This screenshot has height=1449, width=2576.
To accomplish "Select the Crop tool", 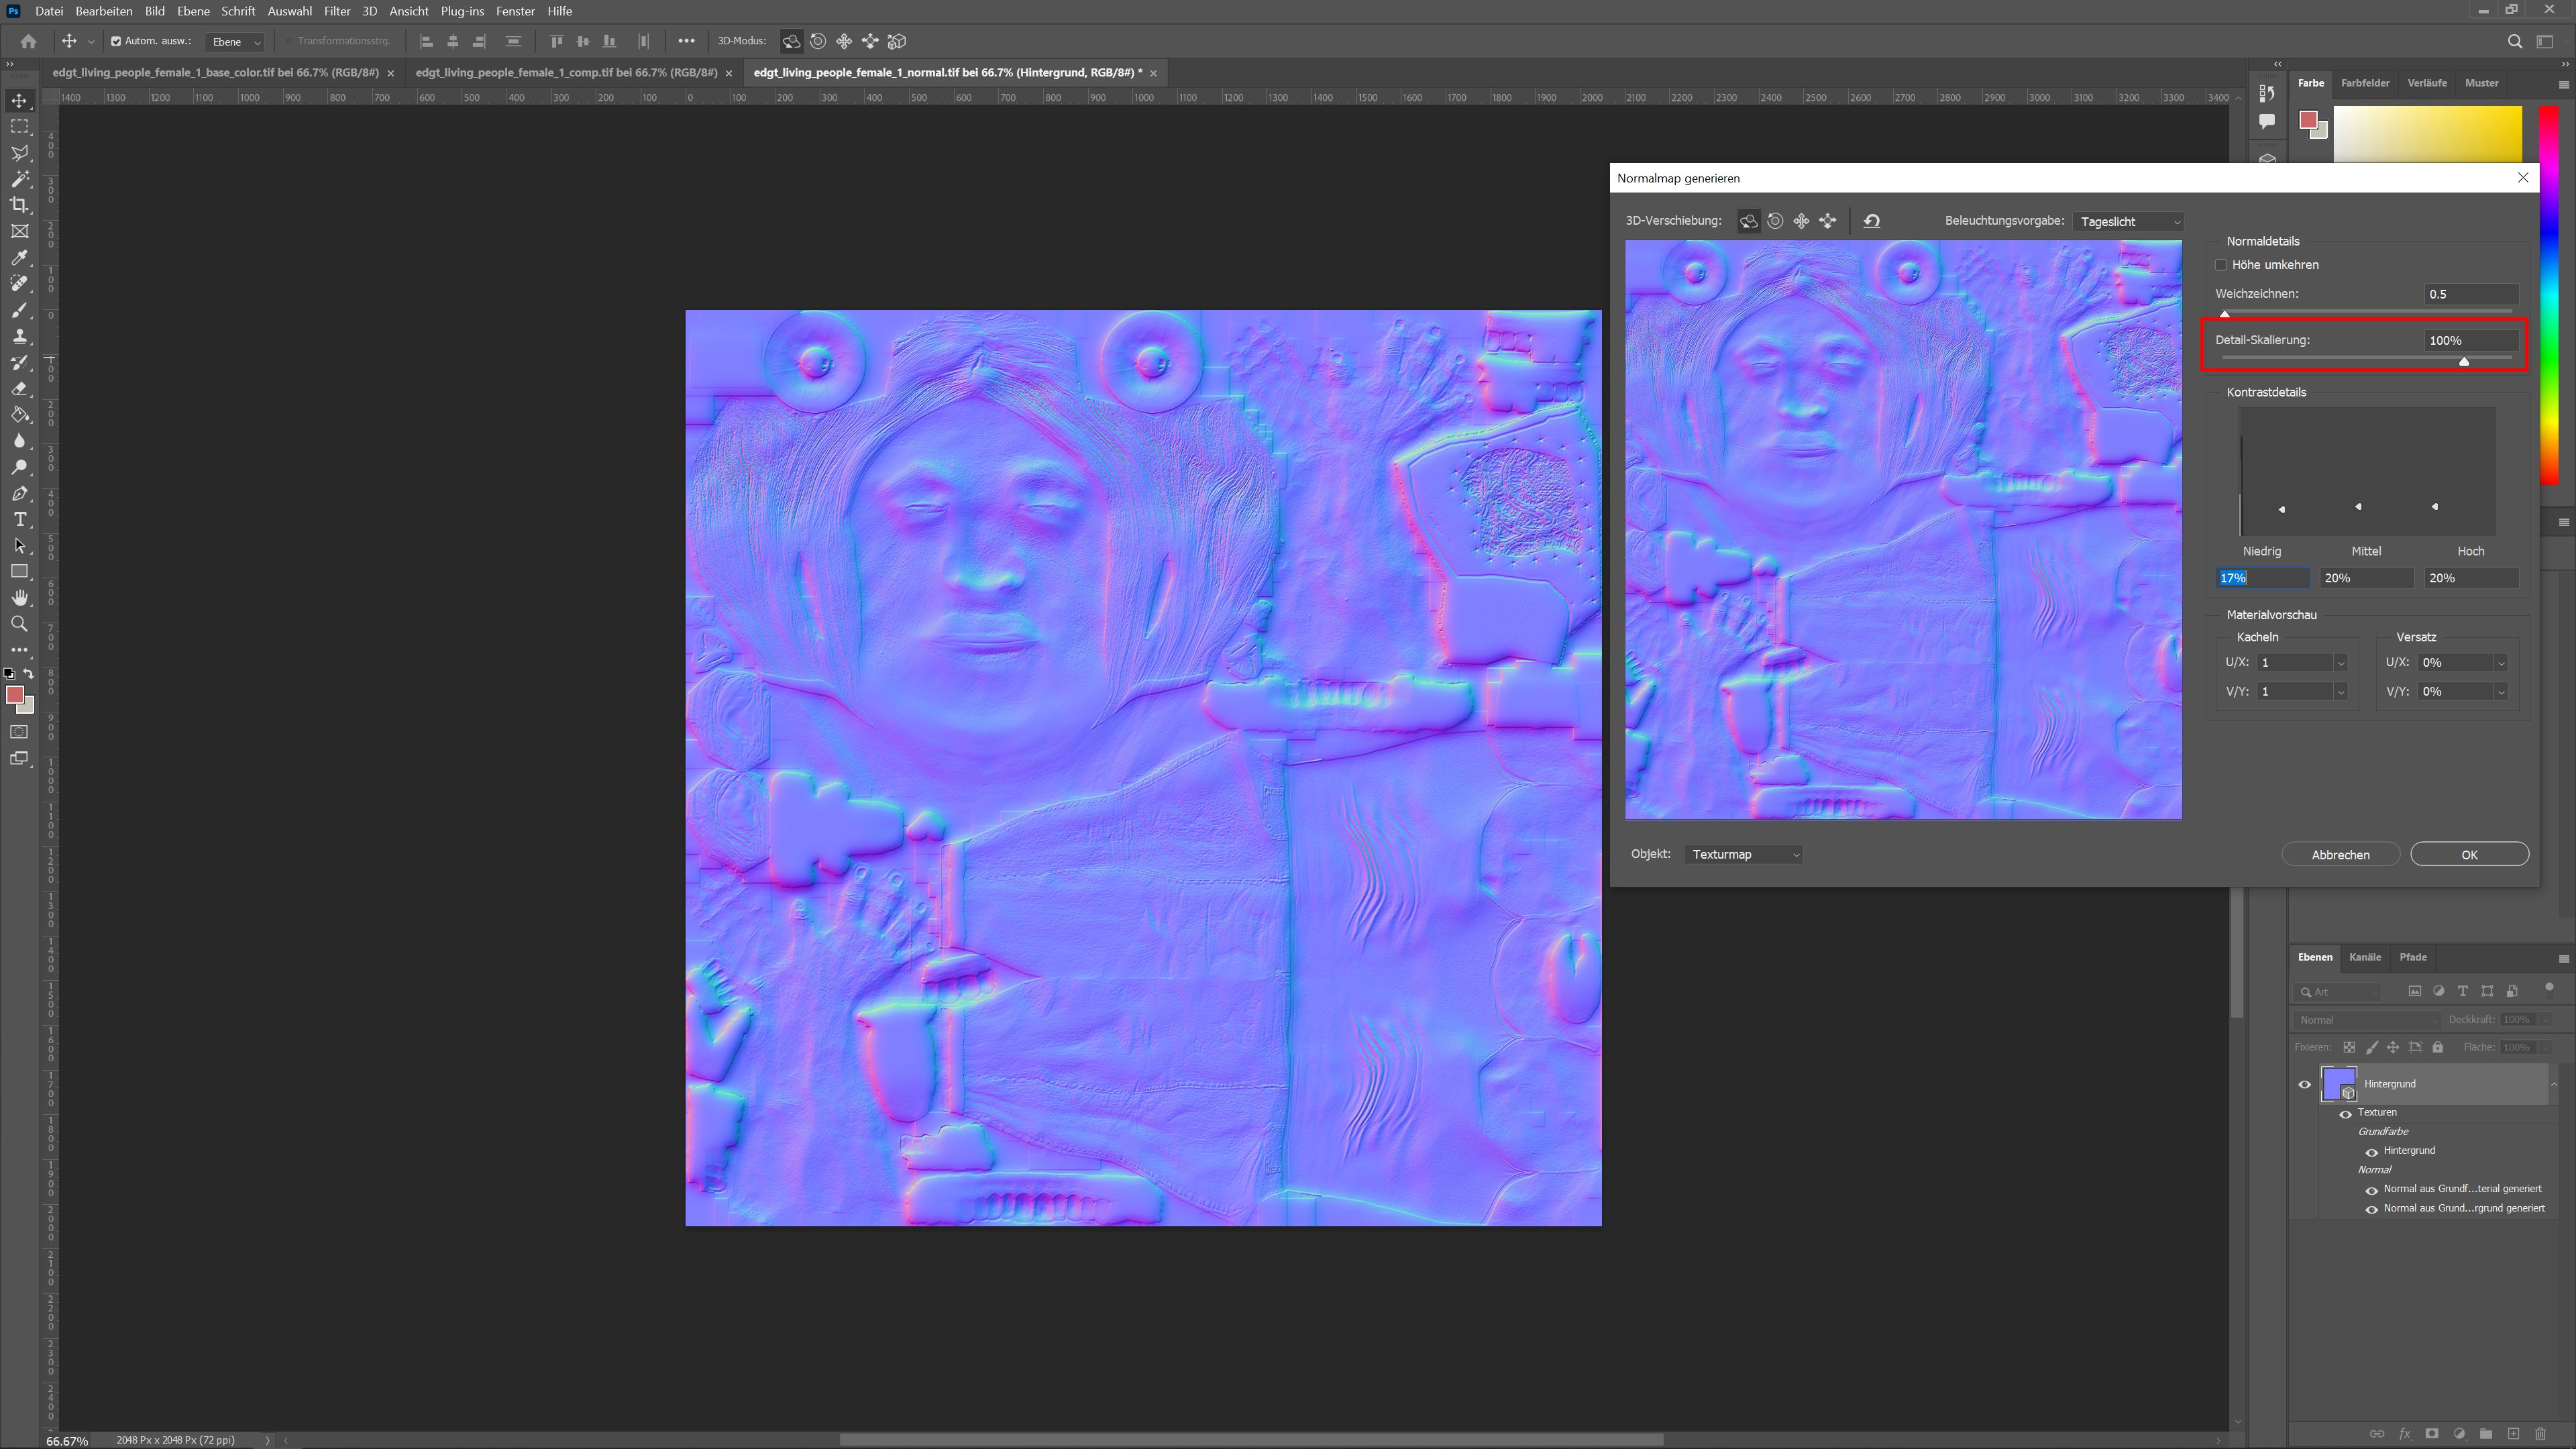I will tap(19, 205).
